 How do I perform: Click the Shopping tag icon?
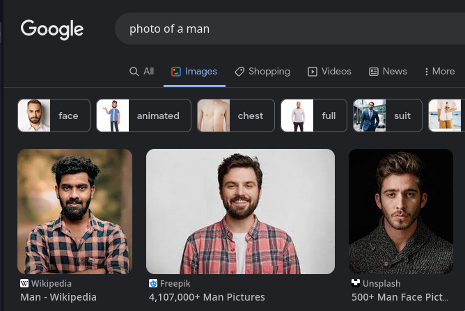[239, 72]
